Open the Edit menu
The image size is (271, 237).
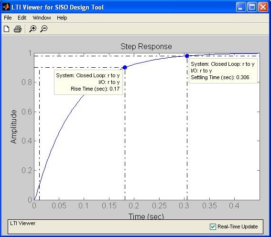tap(22, 18)
